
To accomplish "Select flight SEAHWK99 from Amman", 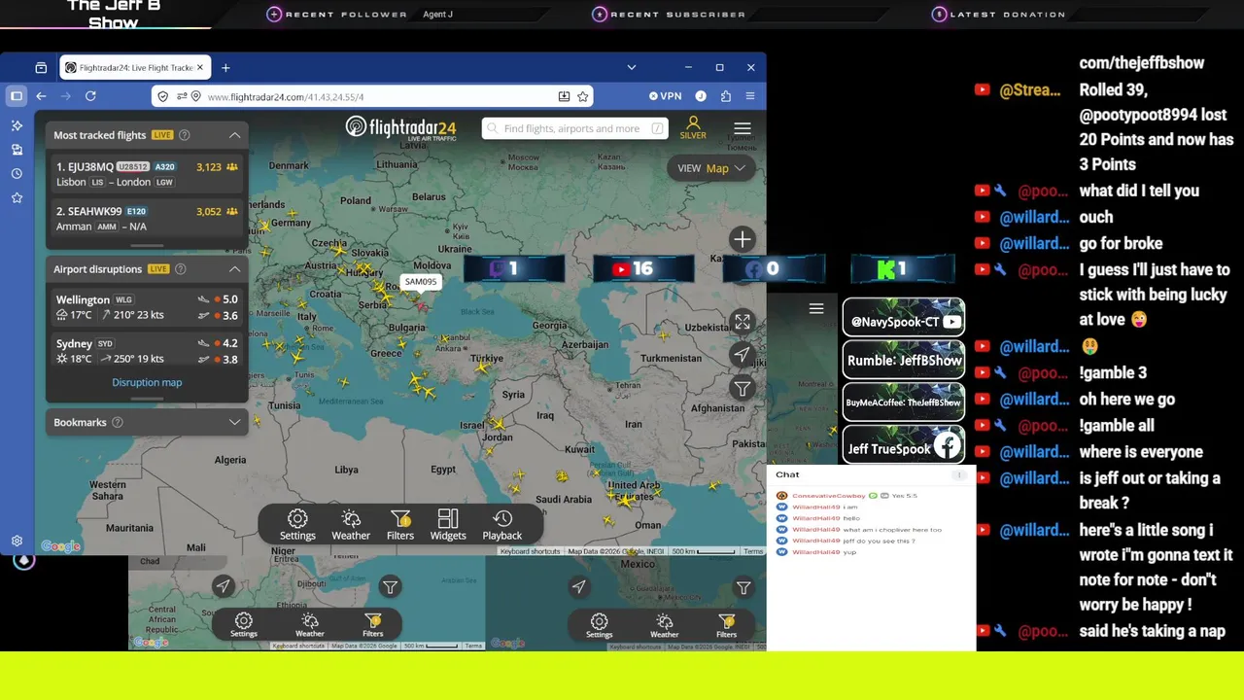I will (x=148, y=219).
